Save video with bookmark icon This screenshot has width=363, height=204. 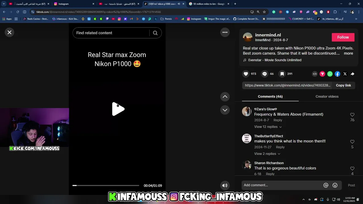click(x=282, y=74)
